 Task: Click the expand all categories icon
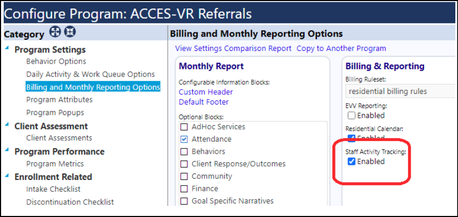pos(55,32)
